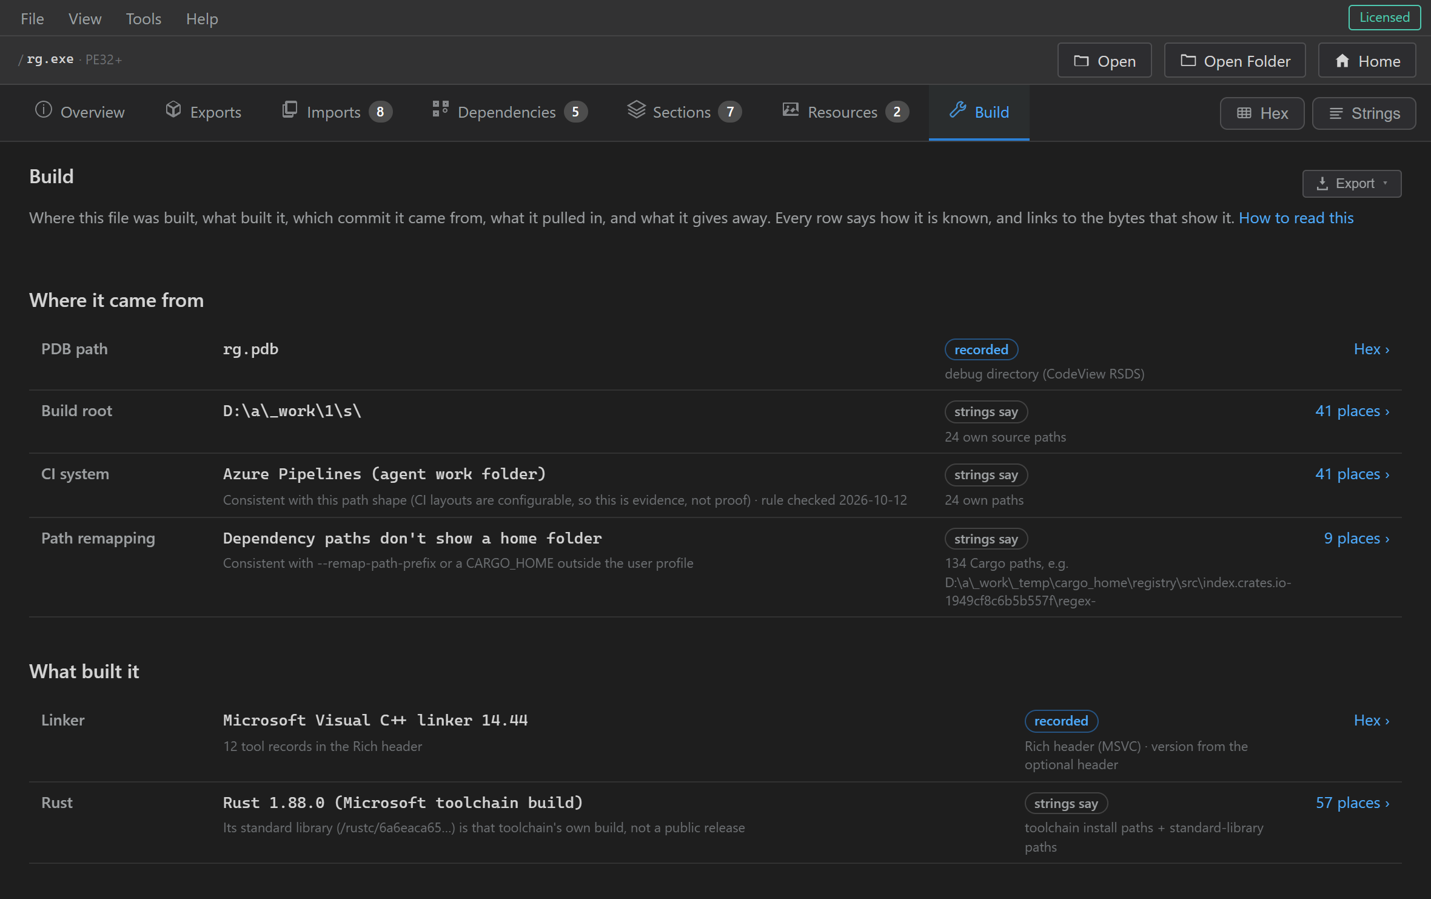Switch to the Resources tab

click(846, 112)
